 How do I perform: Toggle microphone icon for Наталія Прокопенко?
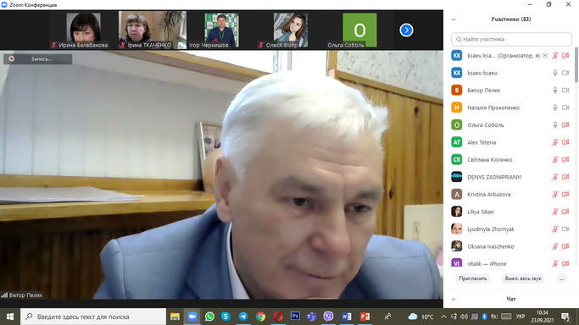(555, 107)
